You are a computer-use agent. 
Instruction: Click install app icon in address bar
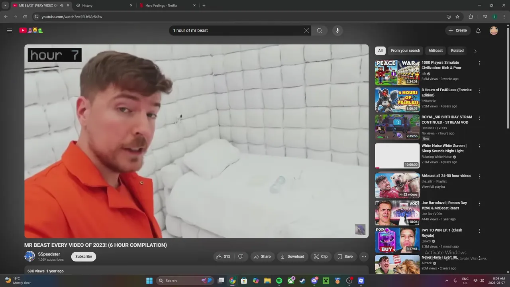tap(449, 17)
